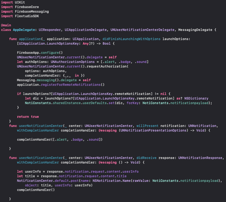Click the 'UIKit' import name

click(x=20, y=2)
